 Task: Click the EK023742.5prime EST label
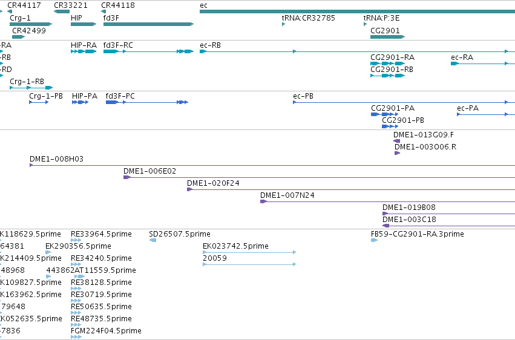coord(235,246)
